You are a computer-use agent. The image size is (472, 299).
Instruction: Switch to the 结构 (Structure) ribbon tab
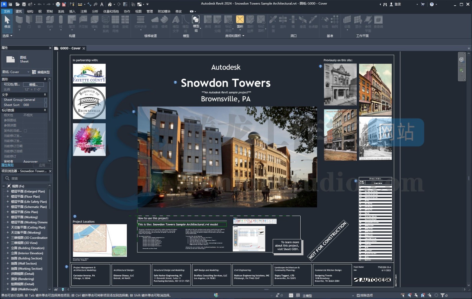(x=30, y=11)
